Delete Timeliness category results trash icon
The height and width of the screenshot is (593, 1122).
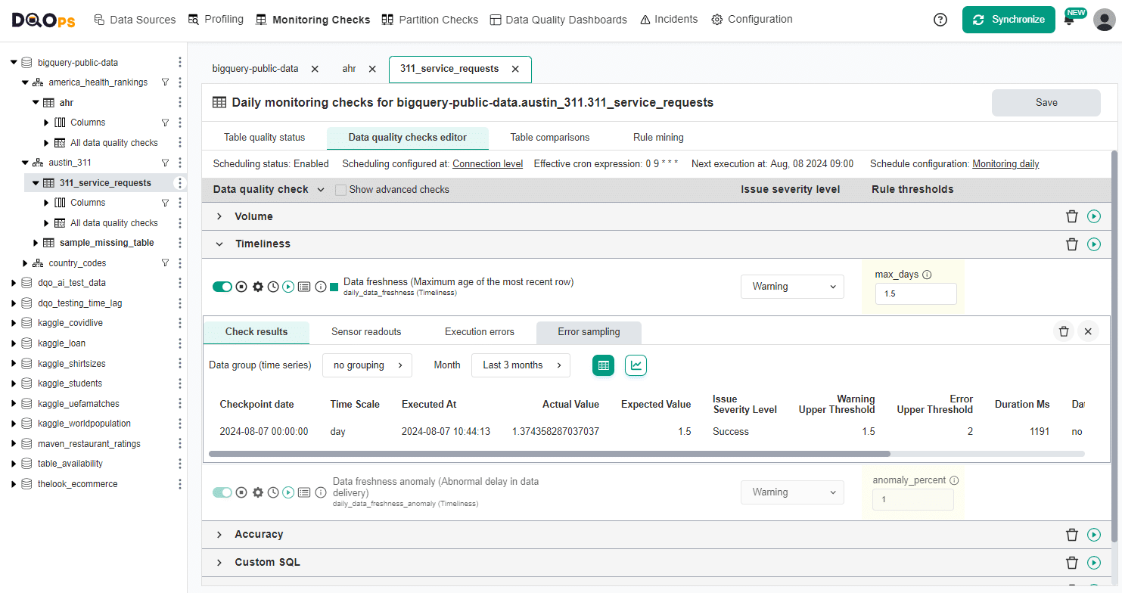pyautogui.click(x=1071, y=244)
